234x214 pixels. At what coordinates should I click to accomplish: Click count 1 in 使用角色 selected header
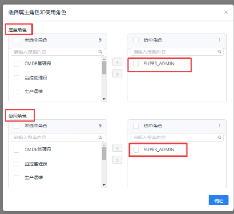(219, 126)
